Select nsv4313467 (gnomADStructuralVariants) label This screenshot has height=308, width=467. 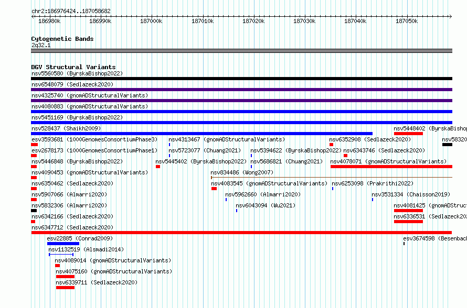tap(227, 139)
